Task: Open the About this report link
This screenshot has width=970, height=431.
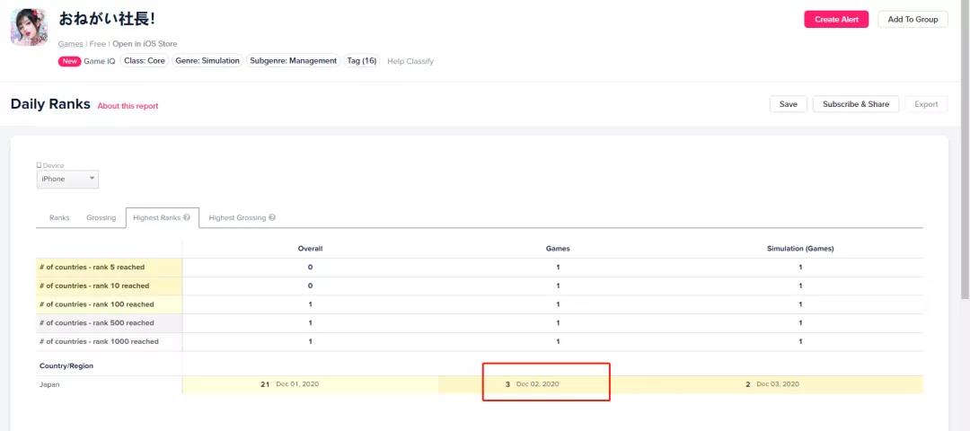Action: click(128, 106)
